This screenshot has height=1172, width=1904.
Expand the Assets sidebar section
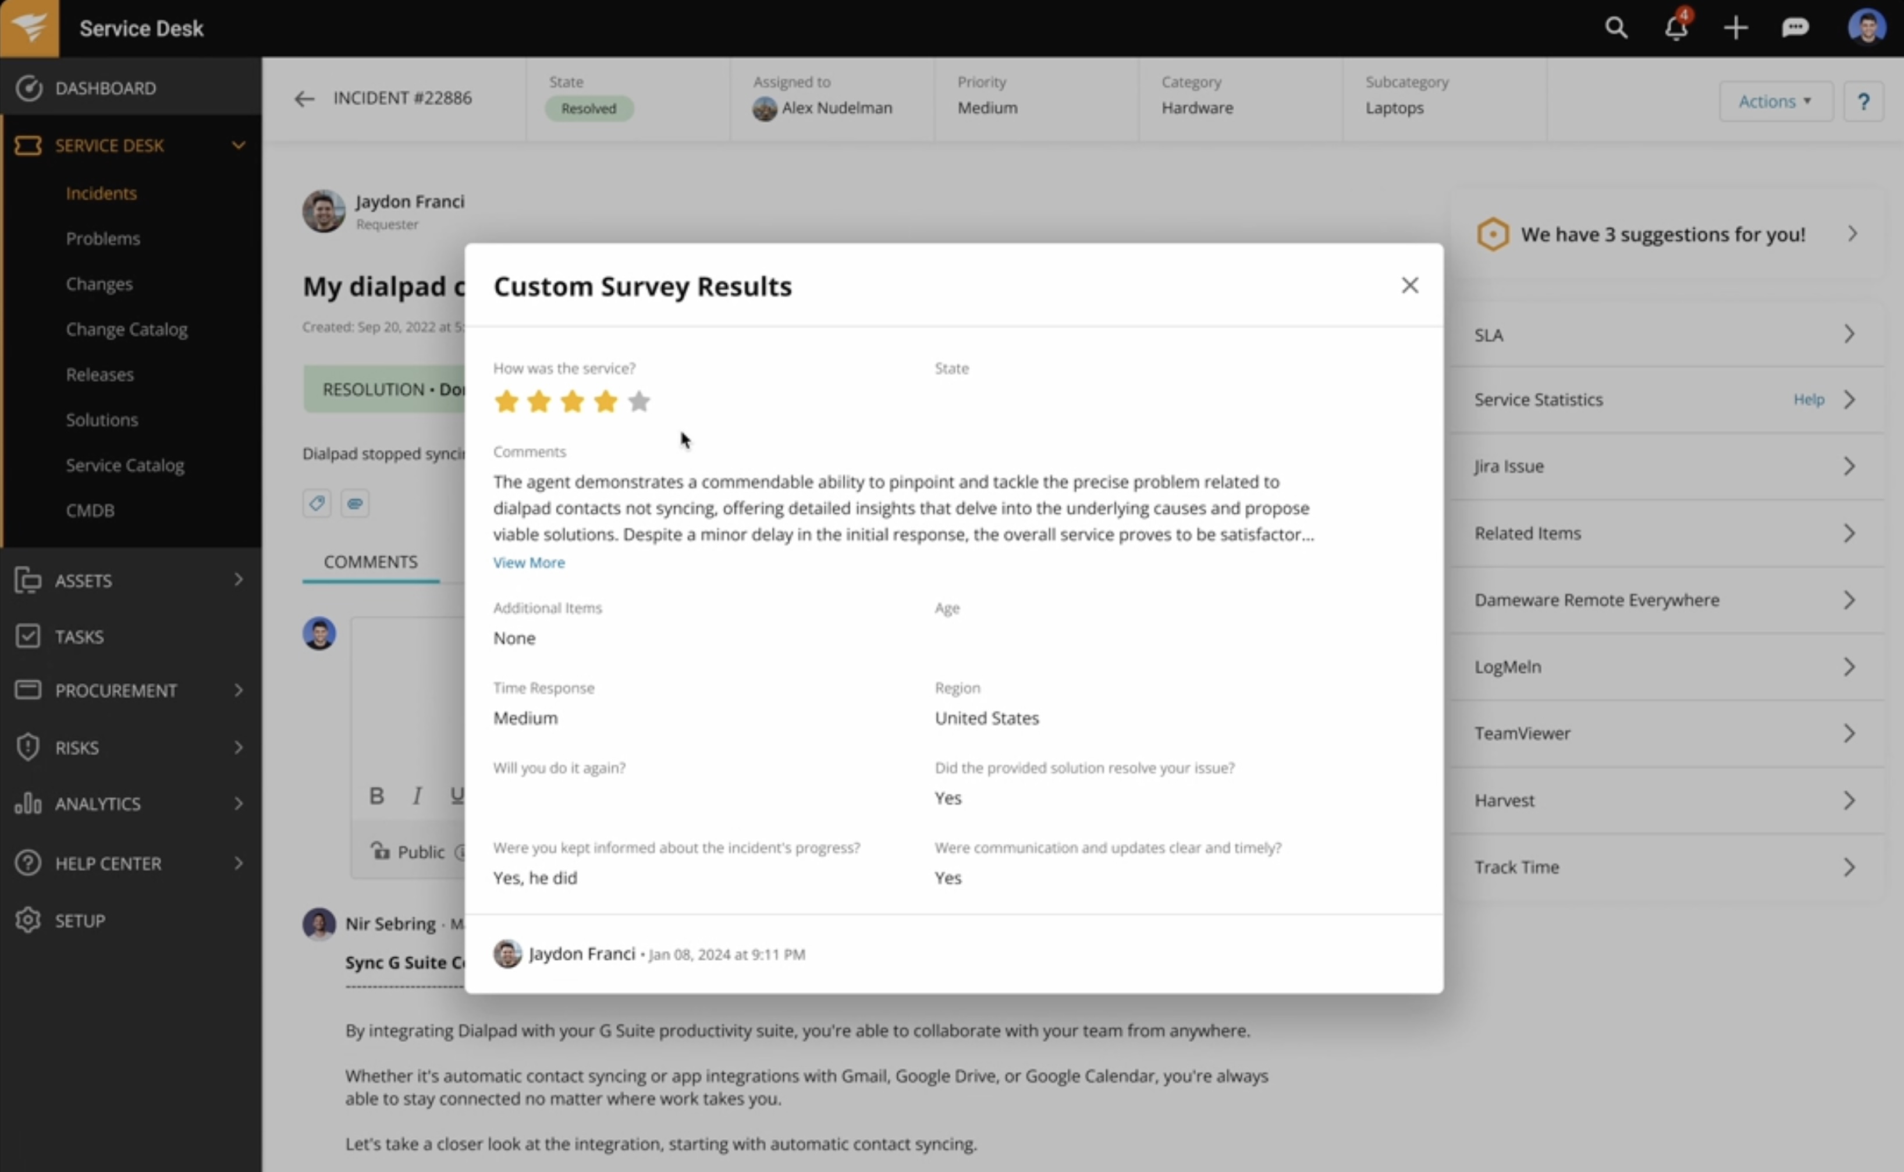tap(238, 580)
